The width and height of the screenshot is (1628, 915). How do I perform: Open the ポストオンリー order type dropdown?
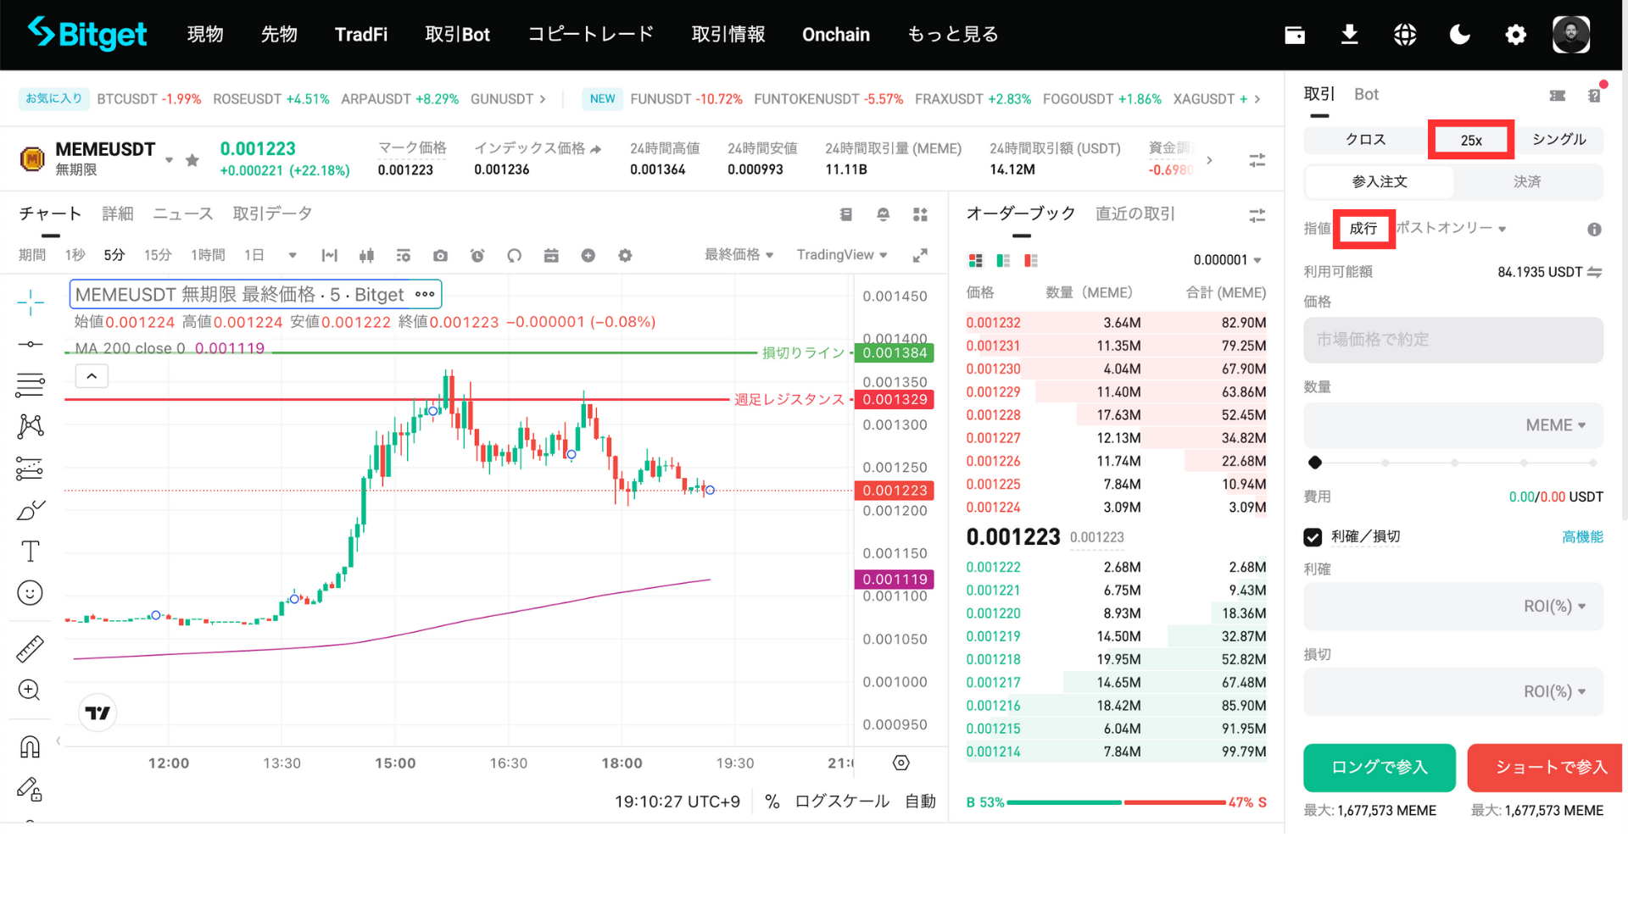(x=1451, y=229)
